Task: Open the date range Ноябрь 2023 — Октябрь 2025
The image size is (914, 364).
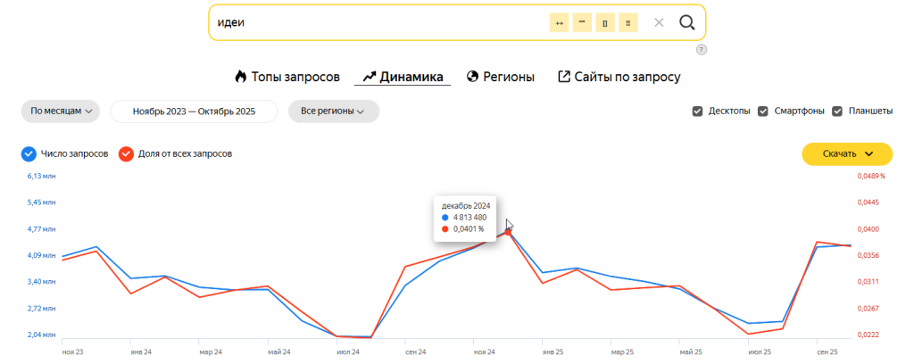Action: tap(194, 112)
